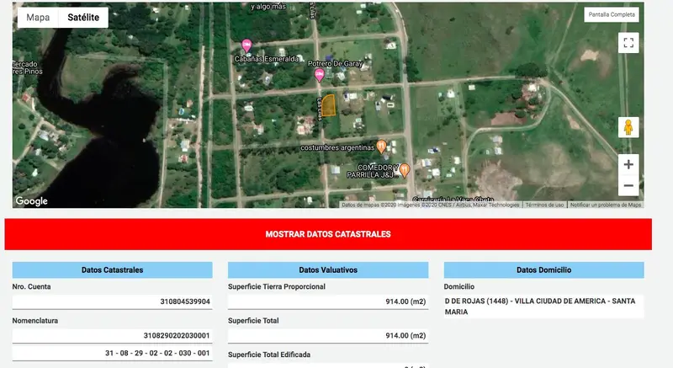Open Notificar un problema de Maps link
673x368 pixels.
[x=606, y=205]
